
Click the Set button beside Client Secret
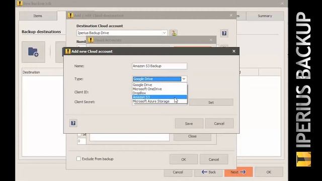point(211,102)
